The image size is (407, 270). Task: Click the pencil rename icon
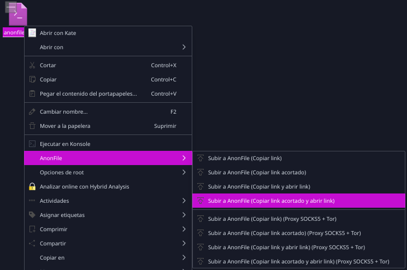32,111
